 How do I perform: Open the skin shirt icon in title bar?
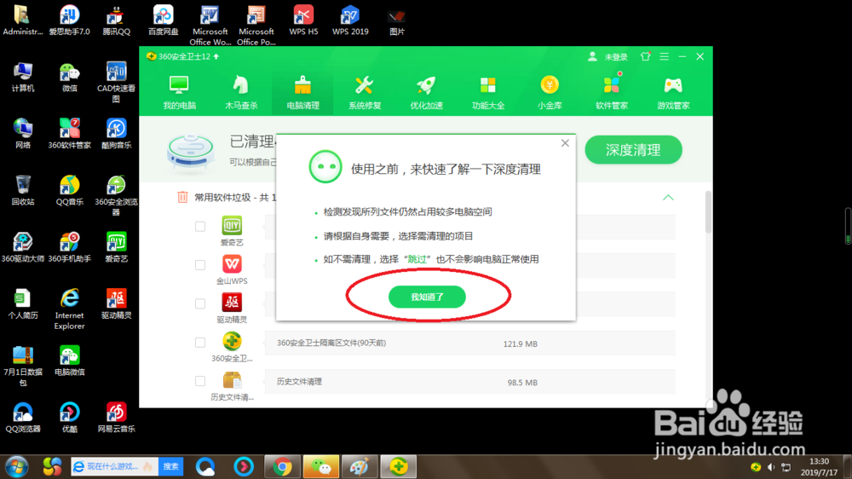pyautogui.click(x=645, y=56)
